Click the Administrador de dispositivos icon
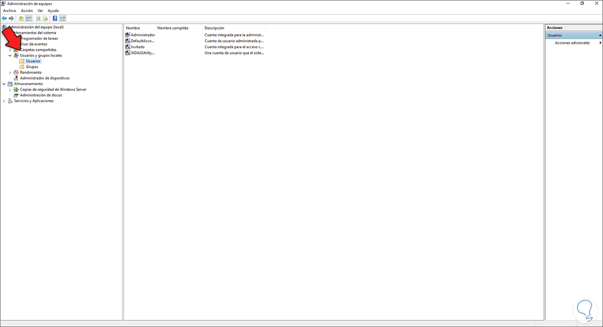The image size is (603, 327). click(x=16, y=78)
